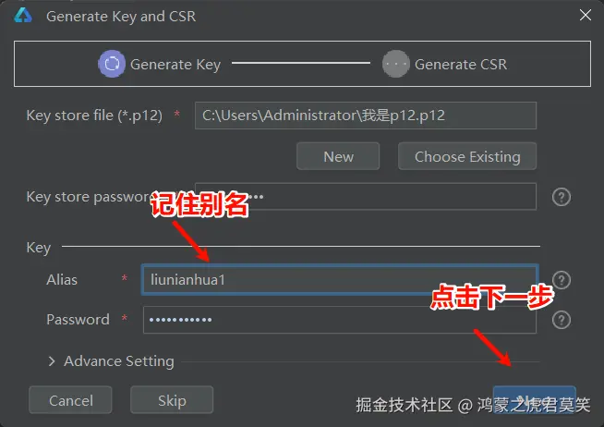The height and width of the screenshot is (427, 604).
Task: Focus the key Password input field
Action: pyautogui.click(x=340, y=320)
